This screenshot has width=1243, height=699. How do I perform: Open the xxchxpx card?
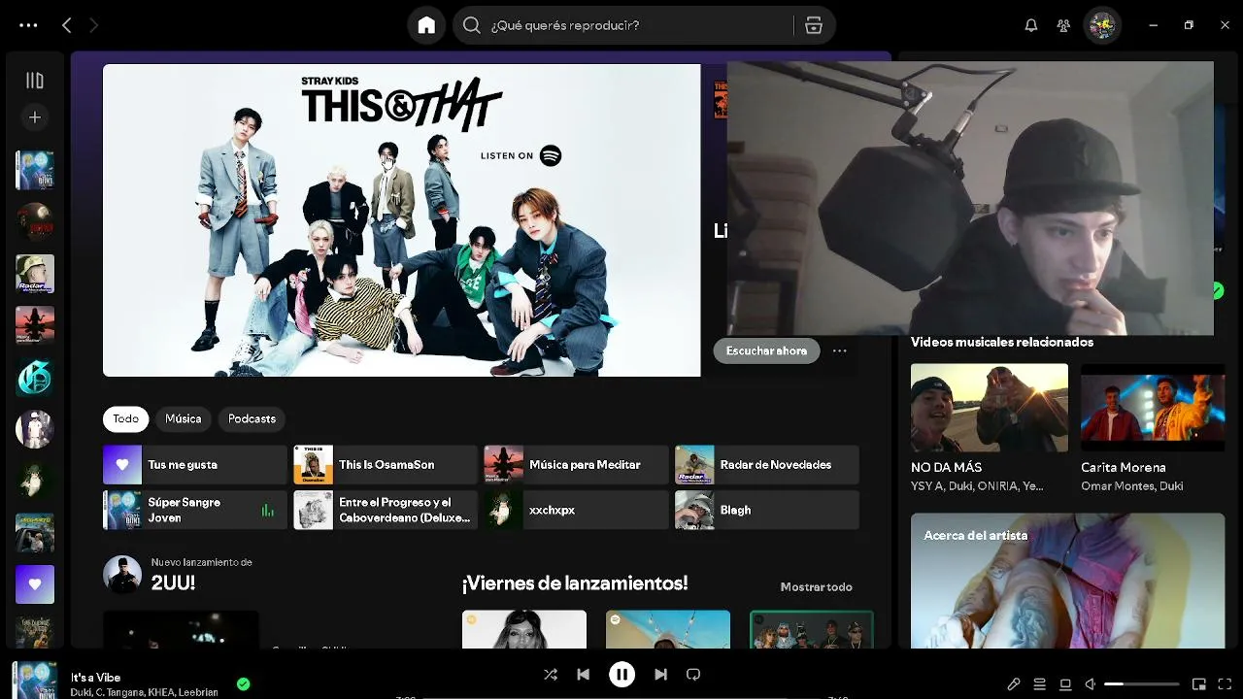pos(576,510)
